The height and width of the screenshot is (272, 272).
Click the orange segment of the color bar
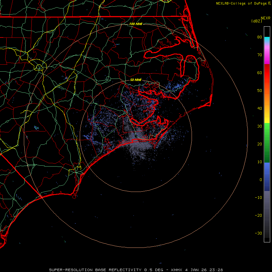point(267,99)
